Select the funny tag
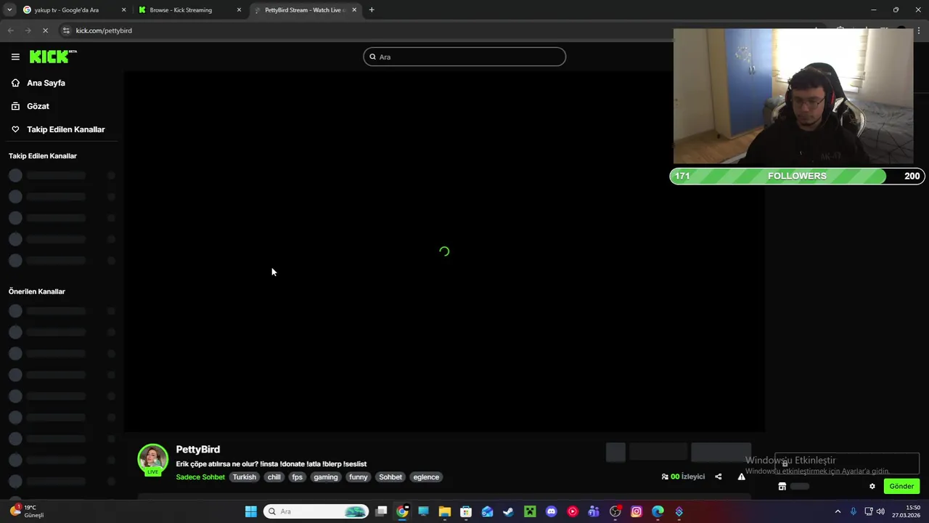The width and height of the screenshot is (929, 523). pos(359,477)
